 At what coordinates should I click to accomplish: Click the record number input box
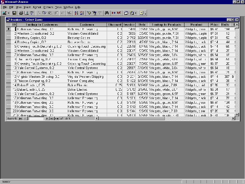tap(36, 119)
